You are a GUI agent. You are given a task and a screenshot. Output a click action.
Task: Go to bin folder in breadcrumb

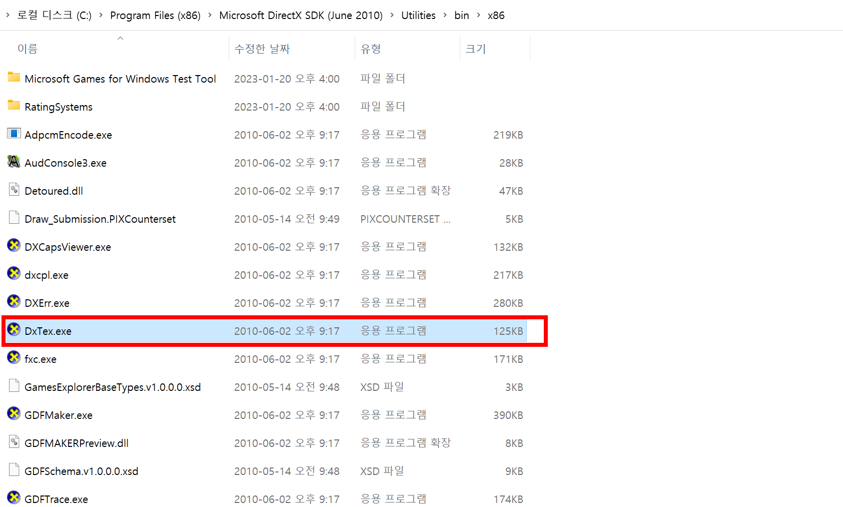coord(461,15)
